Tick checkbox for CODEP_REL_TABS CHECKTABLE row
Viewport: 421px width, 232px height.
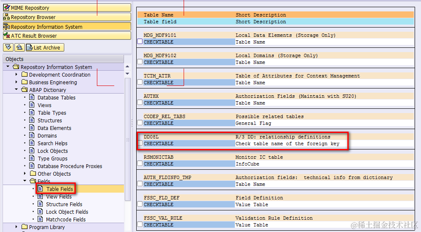click(x=140, y=123)
